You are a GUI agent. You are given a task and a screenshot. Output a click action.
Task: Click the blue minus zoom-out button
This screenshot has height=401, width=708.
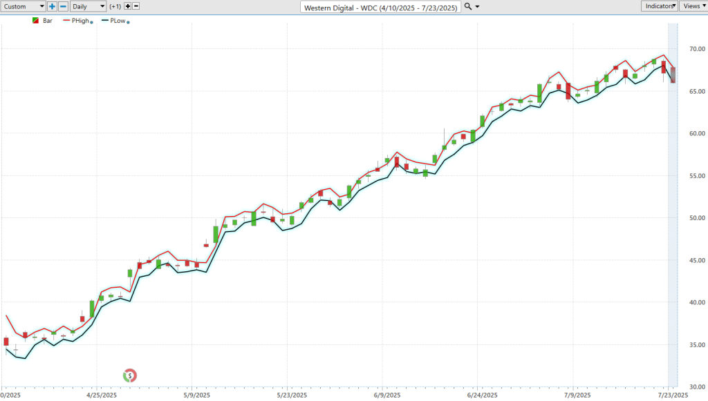[63, 6]
